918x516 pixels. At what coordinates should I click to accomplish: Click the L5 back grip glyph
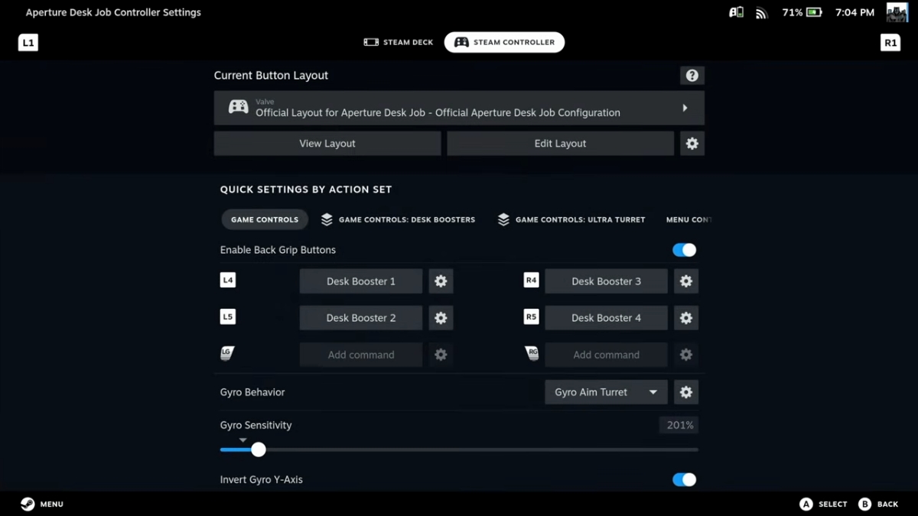click(x=228, y=316)
